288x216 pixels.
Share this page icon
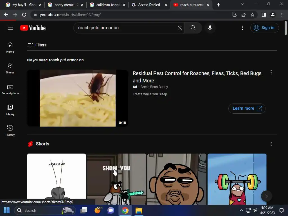(x=244, y=15)
